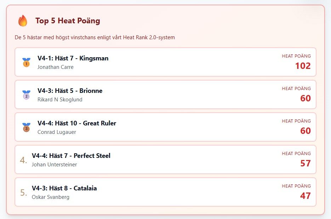Click the bronze medal icon for Great Ruler

(26, 128)
